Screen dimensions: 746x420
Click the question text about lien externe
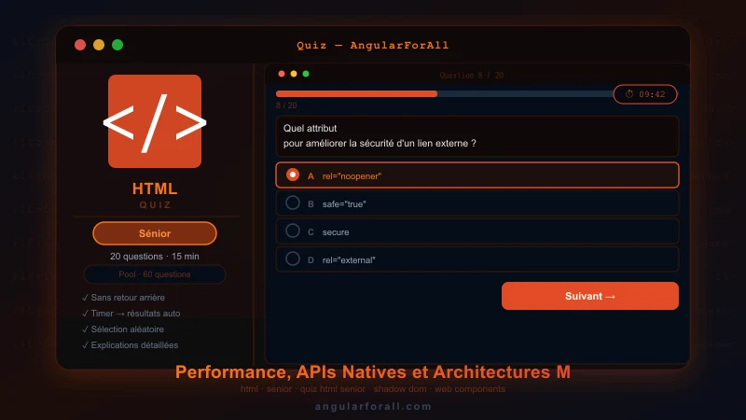point(380,135)
